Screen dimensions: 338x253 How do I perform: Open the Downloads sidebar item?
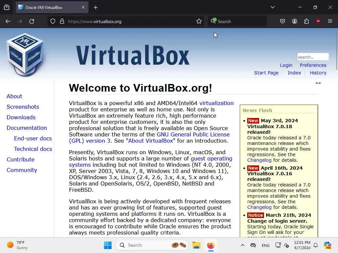21,117
